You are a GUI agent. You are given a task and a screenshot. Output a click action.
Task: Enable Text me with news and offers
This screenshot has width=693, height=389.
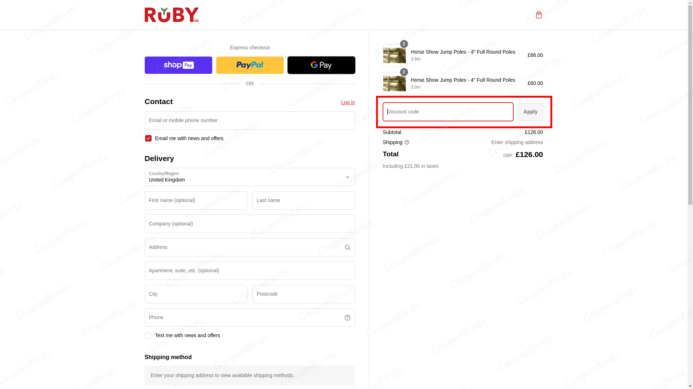point(148,335)
